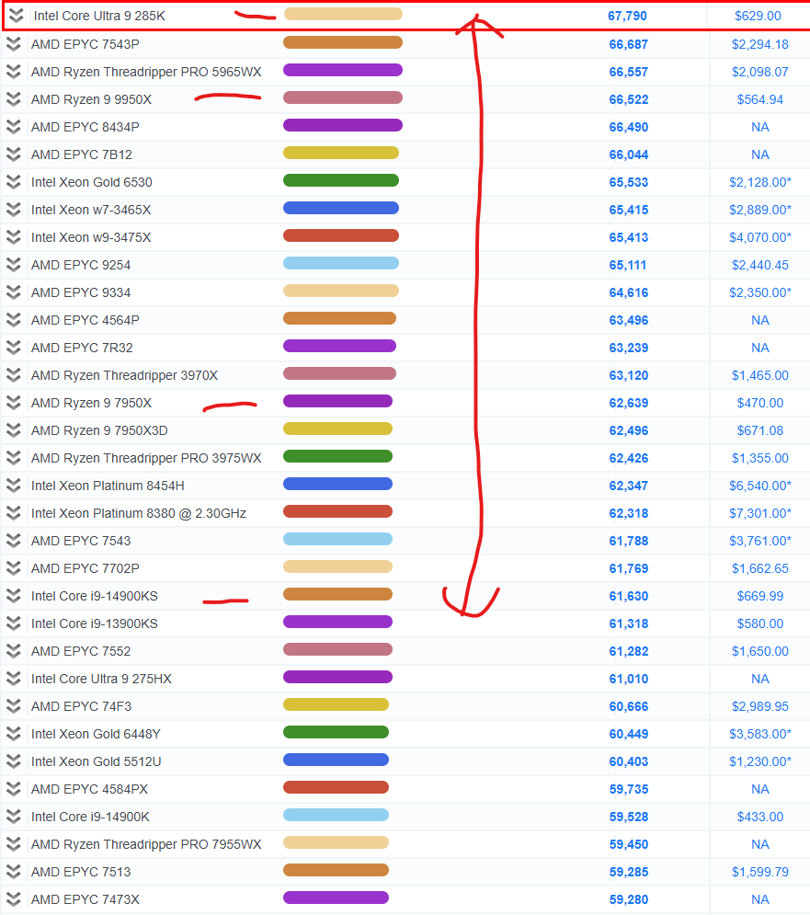Open the AMD EPYC 9334 page
The image size is (810, 915).
click(81, 292)
